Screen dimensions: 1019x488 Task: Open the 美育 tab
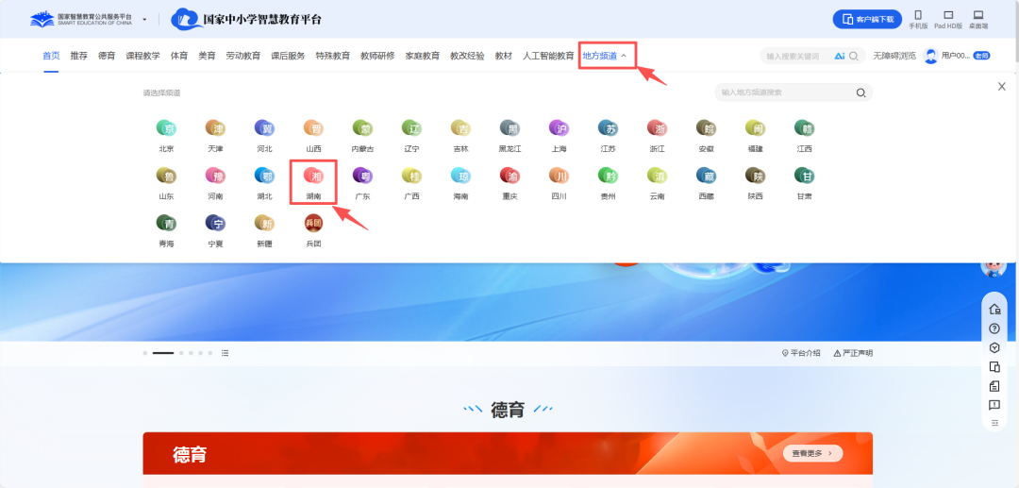(207, 56)
